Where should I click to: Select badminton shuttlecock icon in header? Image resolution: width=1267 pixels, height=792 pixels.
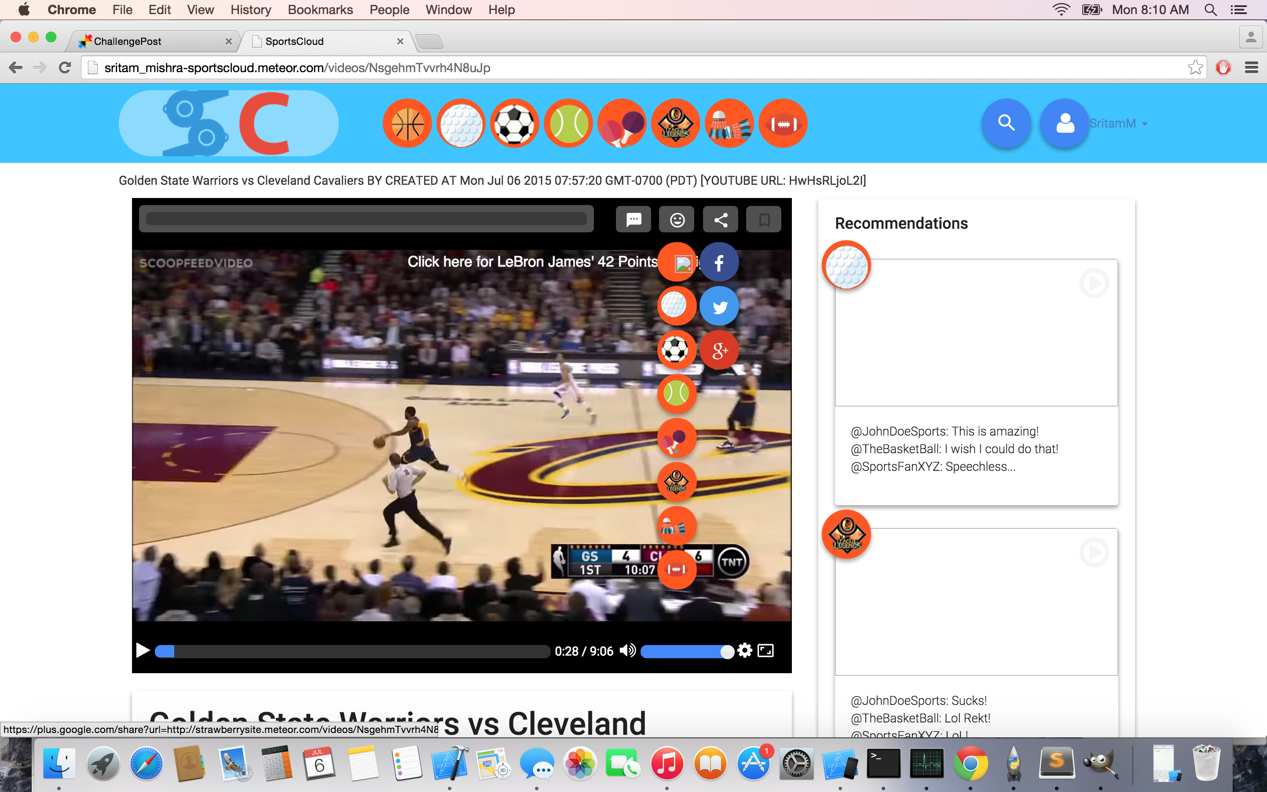coord(729,124)
